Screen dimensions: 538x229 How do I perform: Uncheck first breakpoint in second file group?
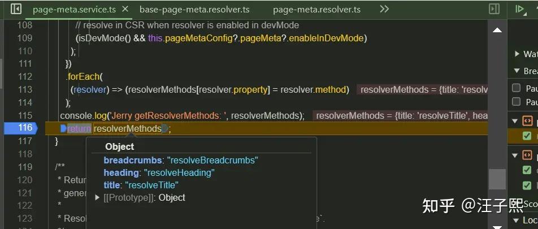[527, 170]
